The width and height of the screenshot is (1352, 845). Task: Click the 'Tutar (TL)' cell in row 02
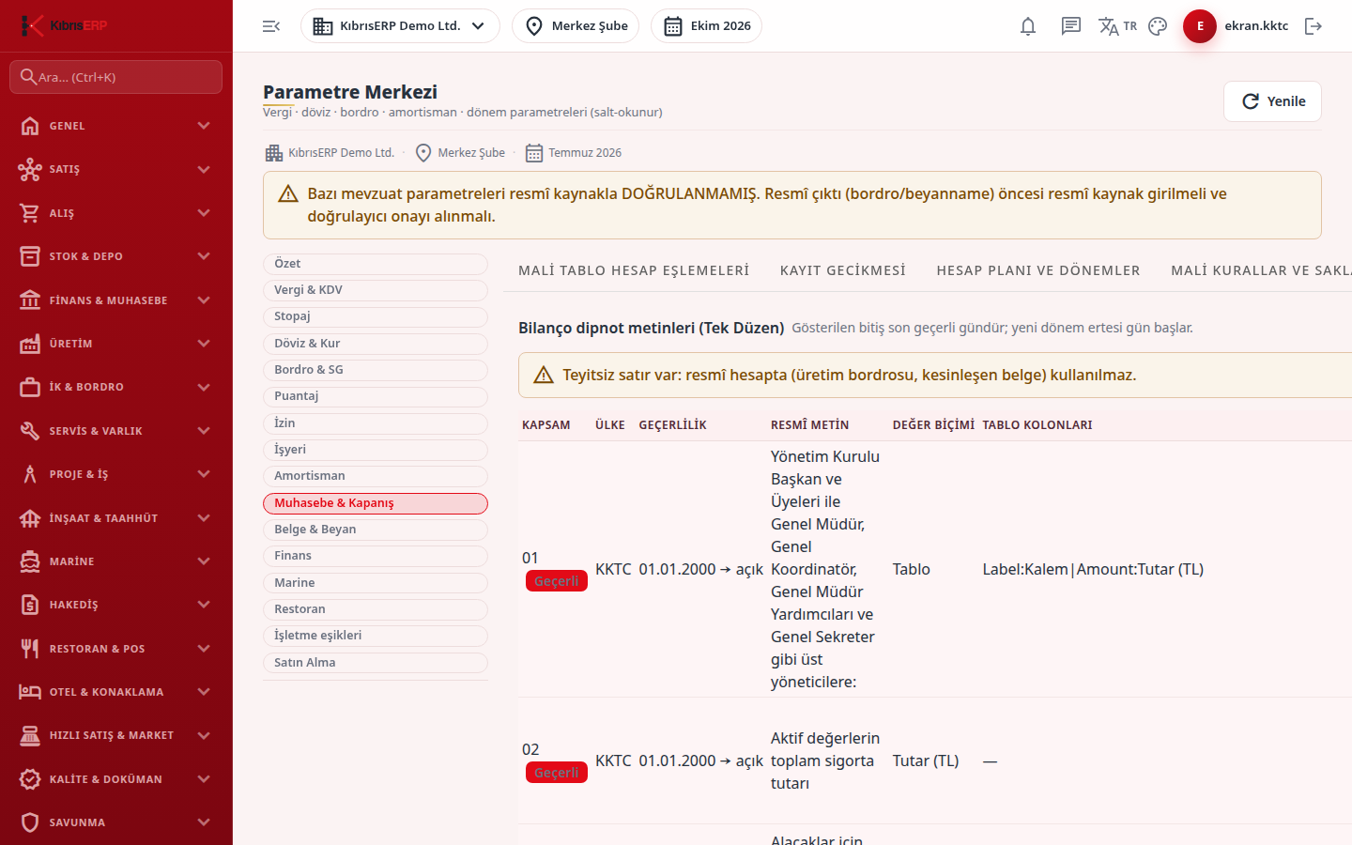click(x=926, y=760)
